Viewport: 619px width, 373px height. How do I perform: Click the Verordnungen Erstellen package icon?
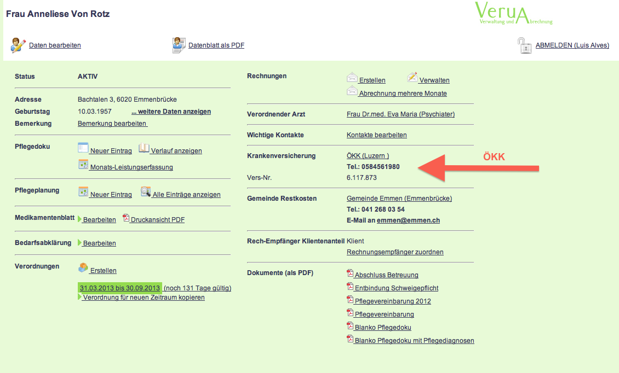pyautogui.click(x=83, y=268)
